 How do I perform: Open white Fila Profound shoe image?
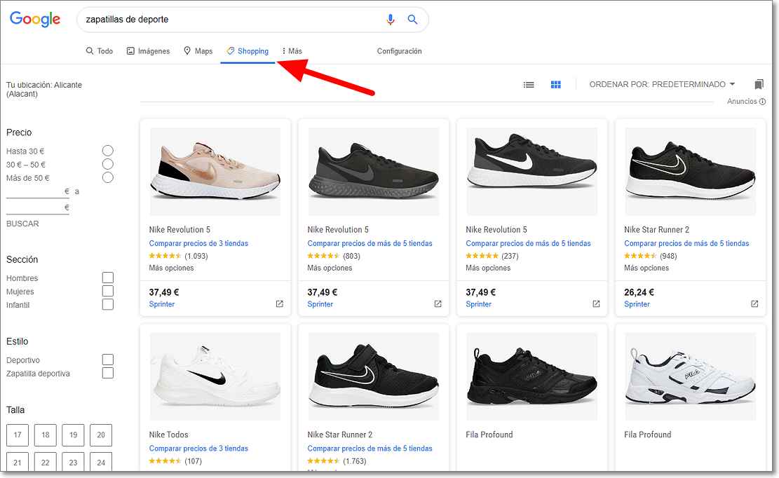(x=690, y=376)
